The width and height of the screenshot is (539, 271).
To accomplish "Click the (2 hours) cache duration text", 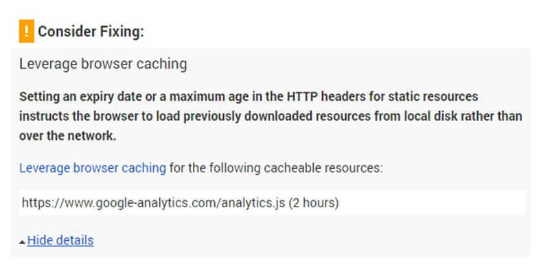I will coord(314,202).
